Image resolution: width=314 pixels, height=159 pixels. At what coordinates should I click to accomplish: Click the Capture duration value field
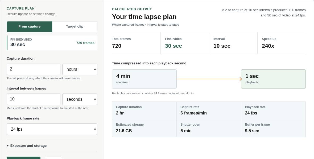[x=34, y=69]
